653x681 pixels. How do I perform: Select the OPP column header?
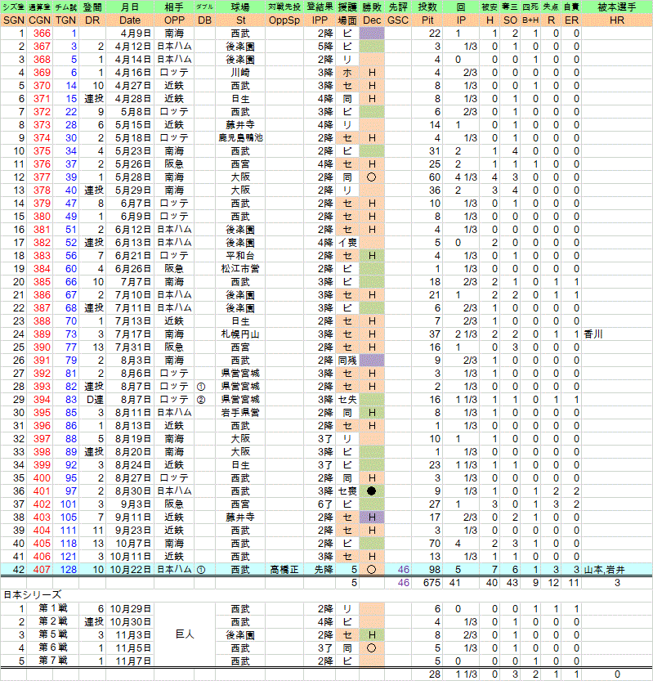(x=174, y=20)
